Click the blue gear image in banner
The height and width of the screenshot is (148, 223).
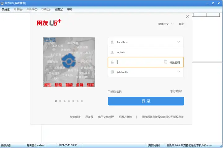coord(69,61)
